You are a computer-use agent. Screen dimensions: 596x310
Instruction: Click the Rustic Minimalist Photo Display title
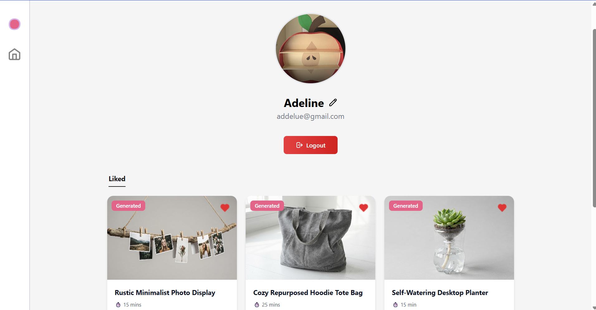165,293
